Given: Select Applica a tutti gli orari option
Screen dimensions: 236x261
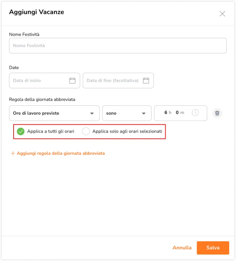Looking at the screenshot, I should (x=21, y=131).
